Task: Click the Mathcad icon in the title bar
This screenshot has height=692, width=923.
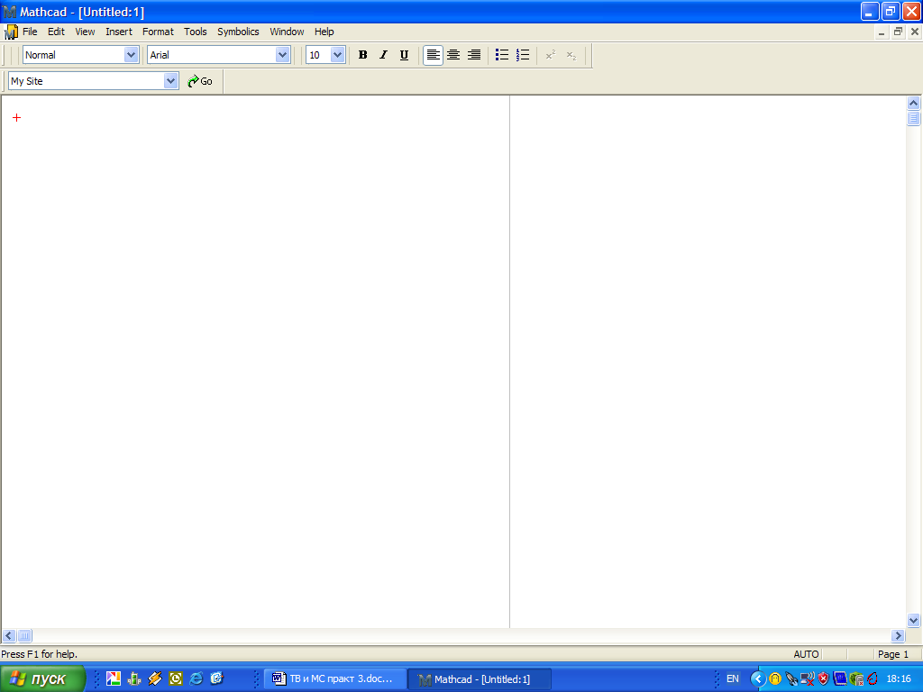Action: click(9, 12)
